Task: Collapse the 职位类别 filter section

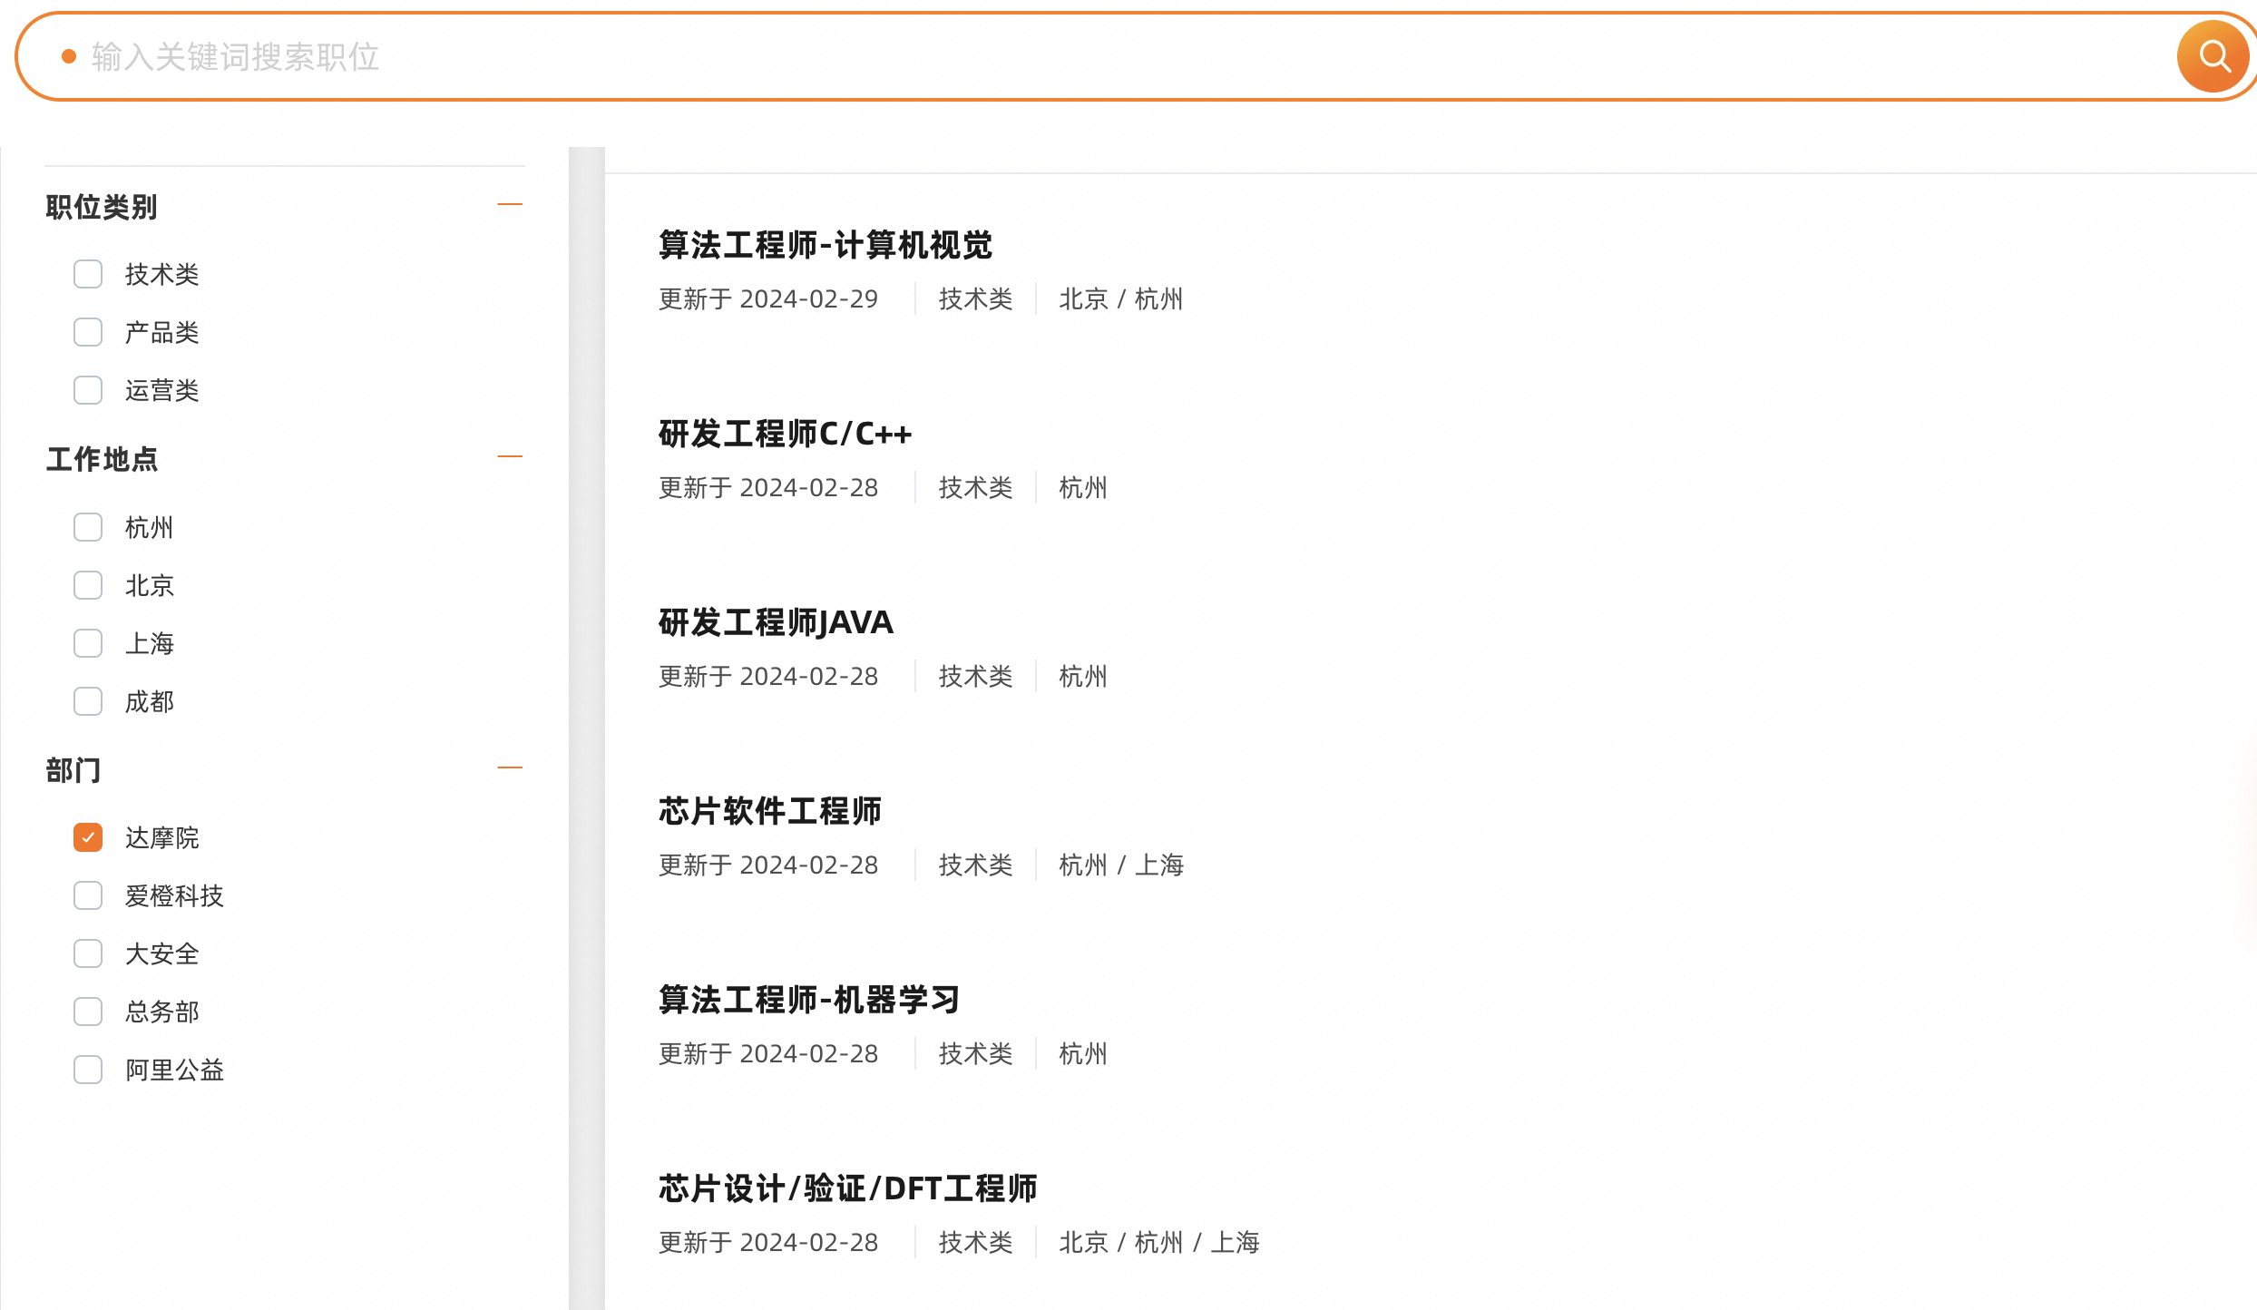Action: tap(510, 204)
